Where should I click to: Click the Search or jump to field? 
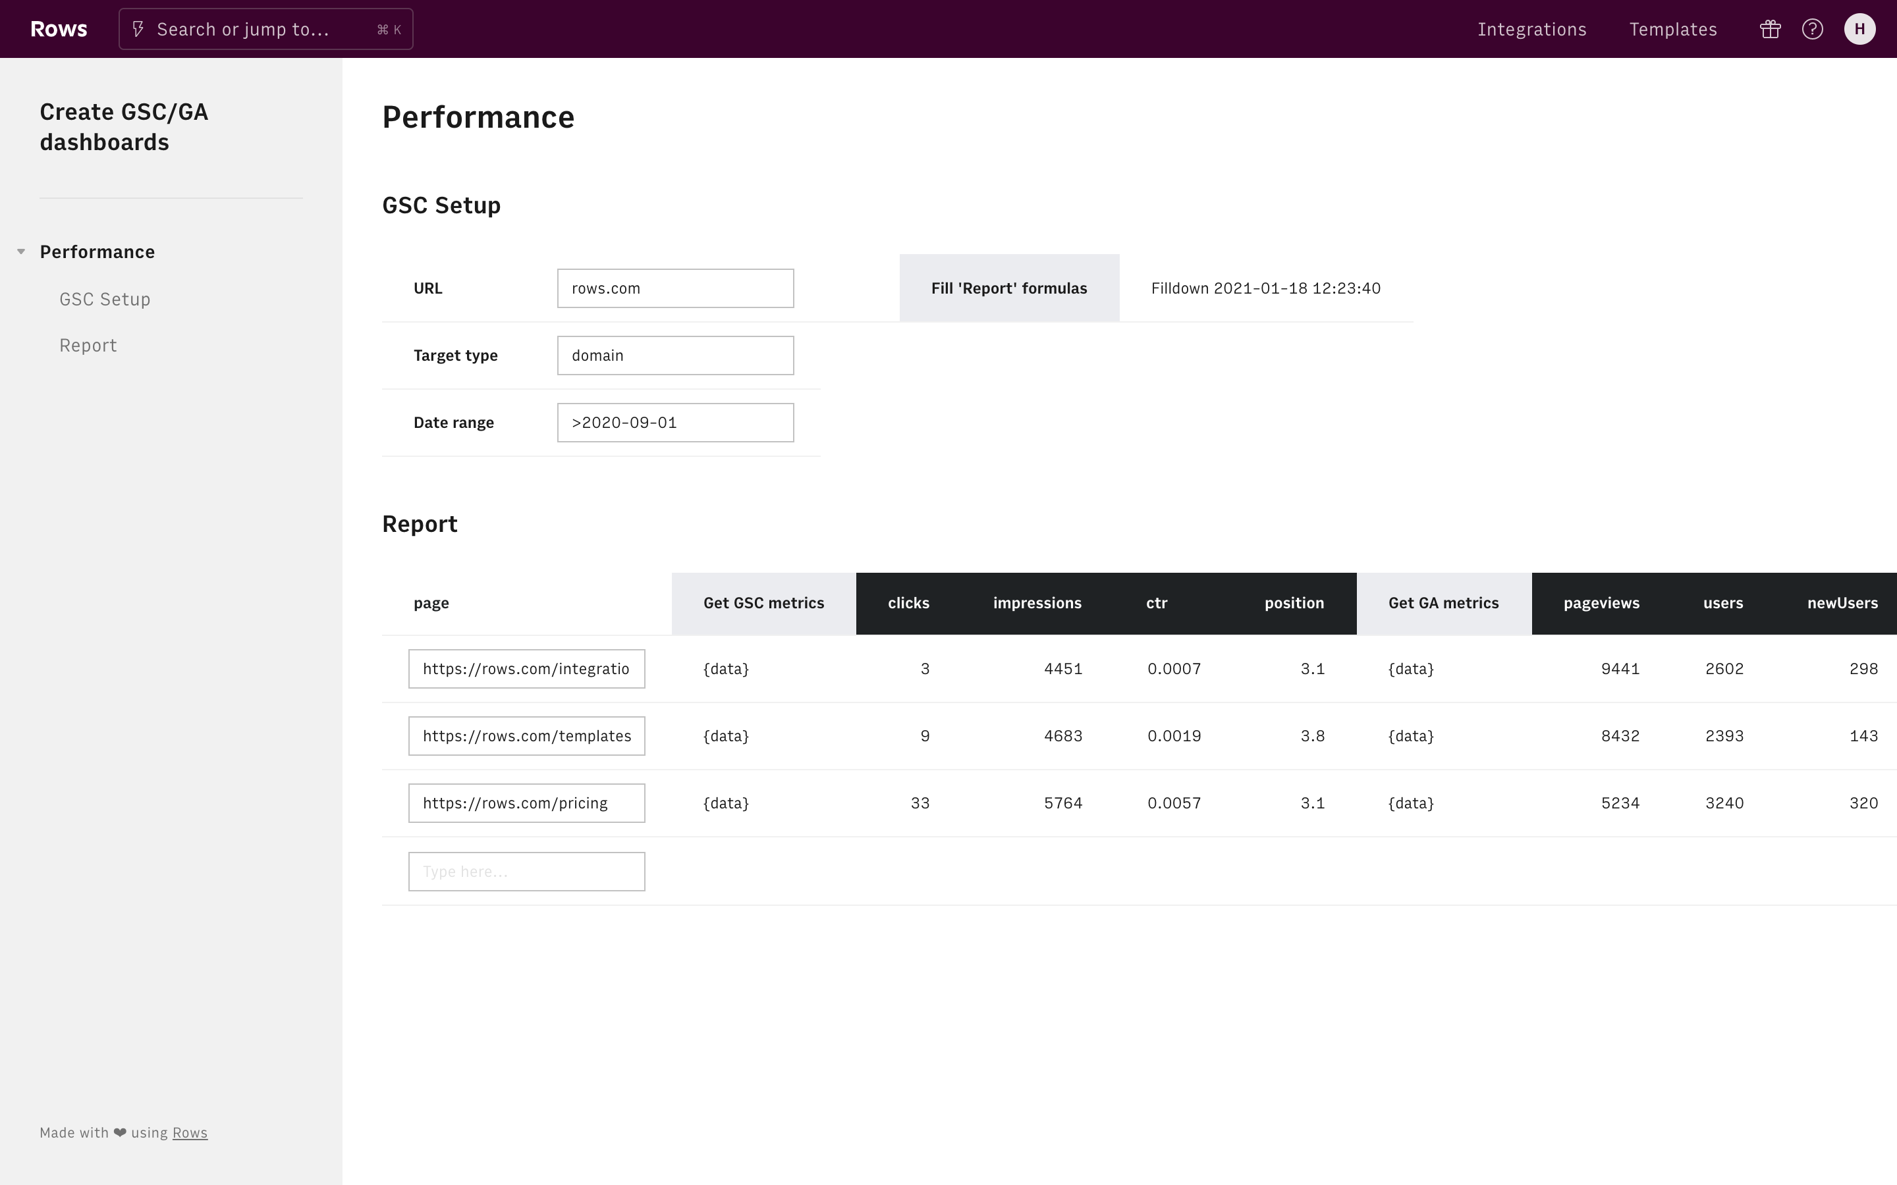[265, 29]
